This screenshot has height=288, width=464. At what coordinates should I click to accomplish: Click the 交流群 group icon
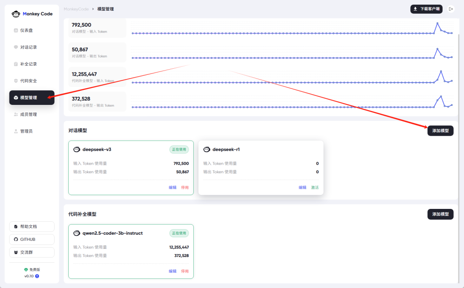coord(16,252)
